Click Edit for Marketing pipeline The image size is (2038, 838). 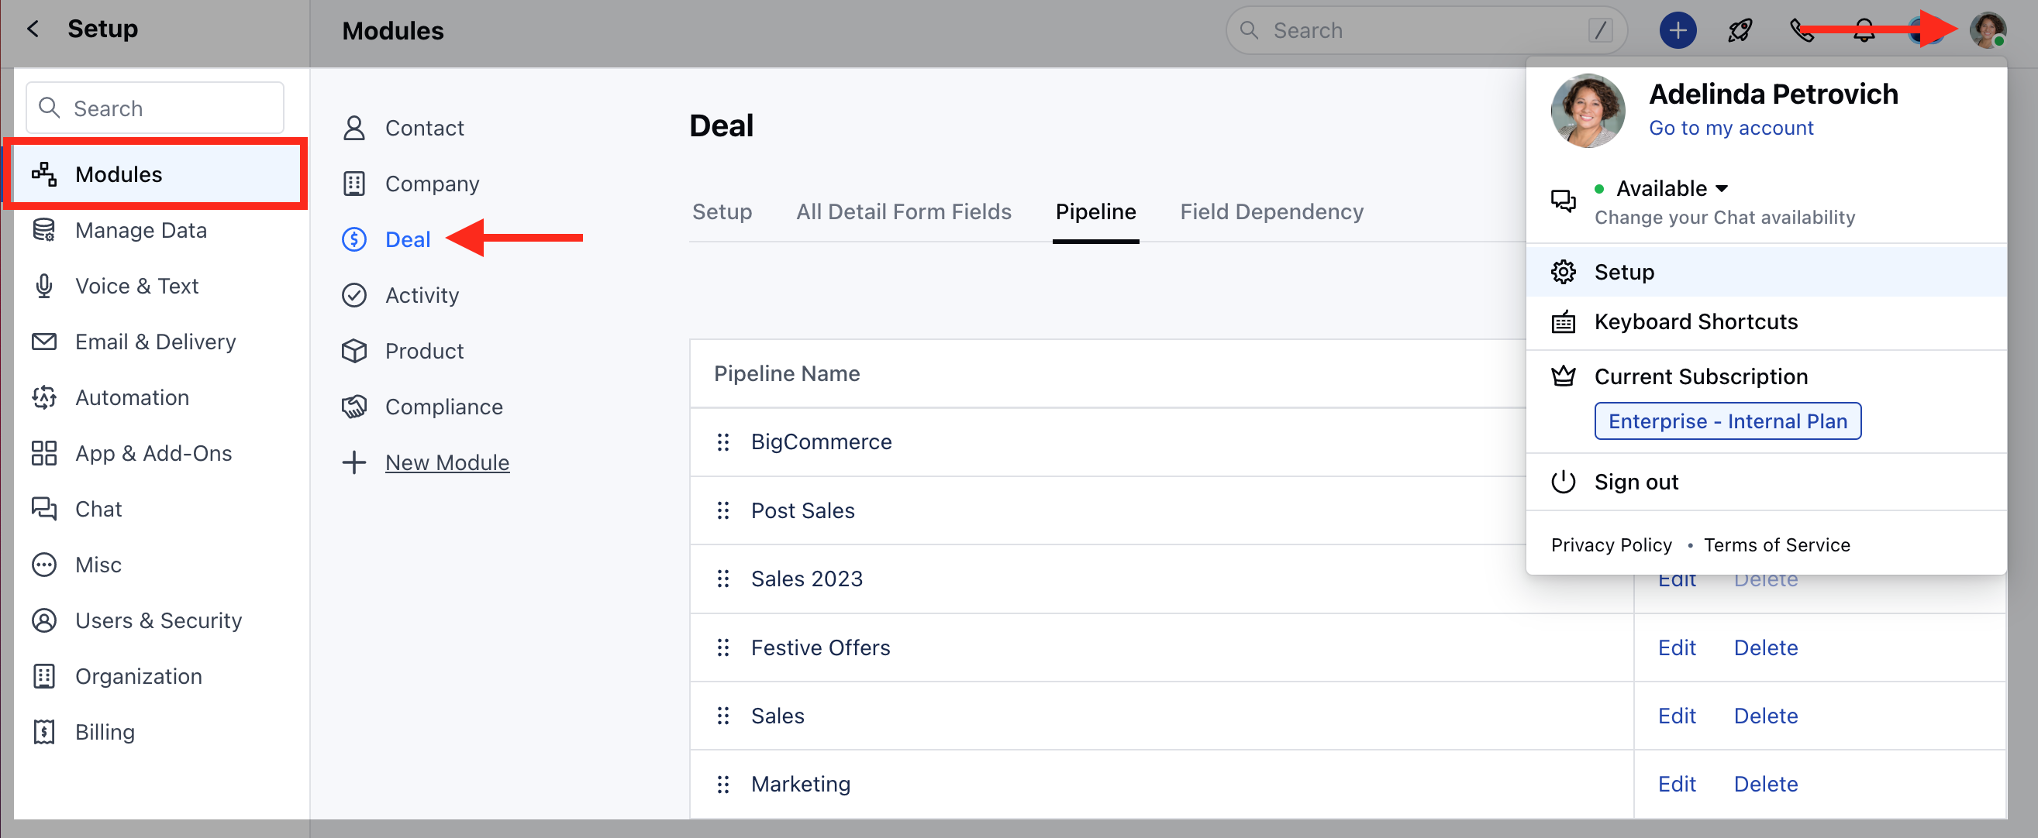pyautogui.click(x=1677, y=784)
